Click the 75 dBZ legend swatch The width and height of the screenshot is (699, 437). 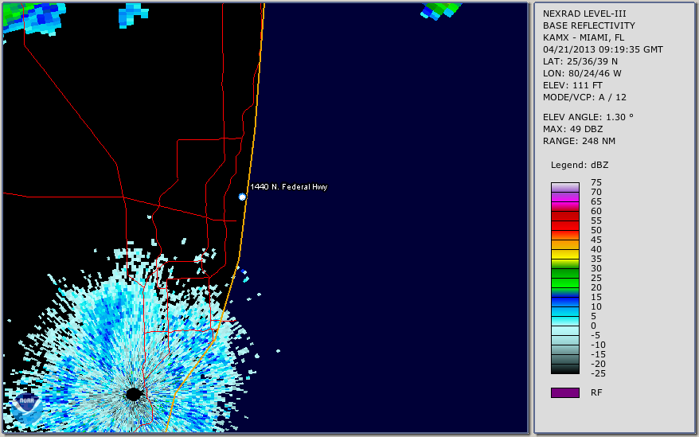click(x=565, y=187)
